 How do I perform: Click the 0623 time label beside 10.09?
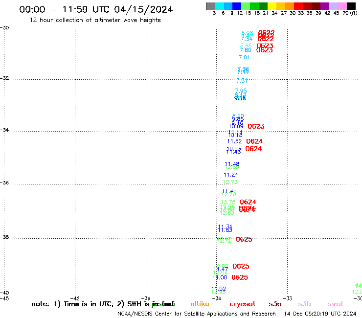point(256,126)
